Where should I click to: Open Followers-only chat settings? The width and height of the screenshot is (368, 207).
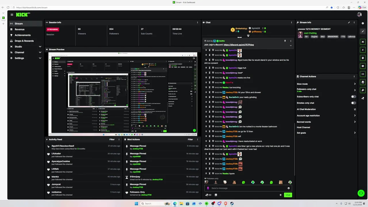326,90
